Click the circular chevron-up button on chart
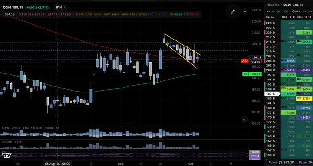 (x=244, y=120)
